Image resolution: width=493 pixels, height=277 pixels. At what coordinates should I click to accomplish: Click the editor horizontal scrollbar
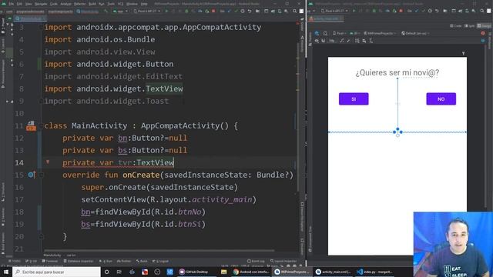[x=159, y=251]
